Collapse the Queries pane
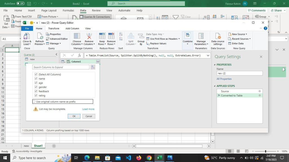Screen dimensions: 289x162 point(56,54)
